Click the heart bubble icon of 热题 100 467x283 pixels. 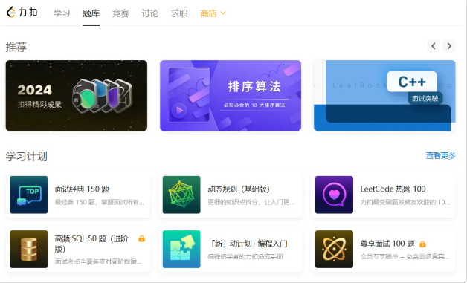[334, 195]
